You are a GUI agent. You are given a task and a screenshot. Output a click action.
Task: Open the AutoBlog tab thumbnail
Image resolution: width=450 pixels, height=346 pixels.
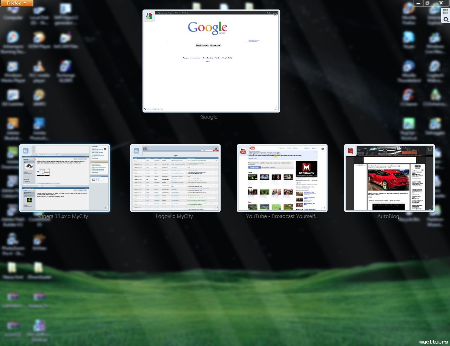pyautogui.click(x=389, y=178)
